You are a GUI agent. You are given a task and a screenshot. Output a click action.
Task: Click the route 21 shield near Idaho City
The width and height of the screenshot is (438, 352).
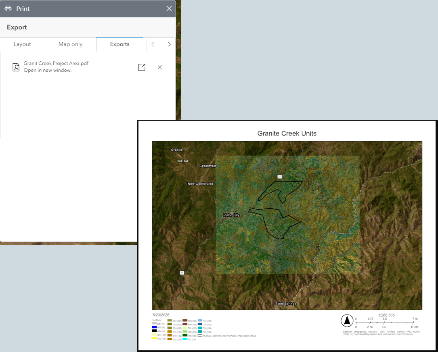coord(280,177)
